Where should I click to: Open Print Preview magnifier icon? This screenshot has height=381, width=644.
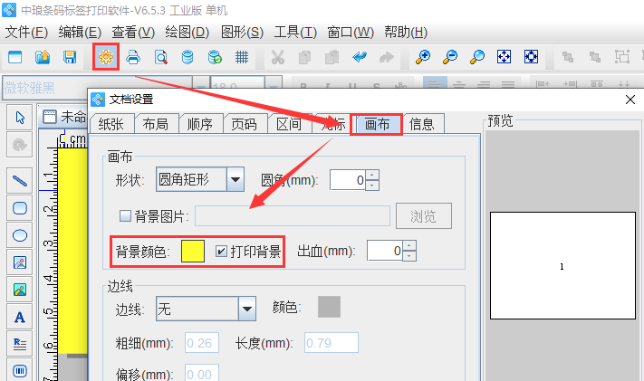tap(160, 57)
